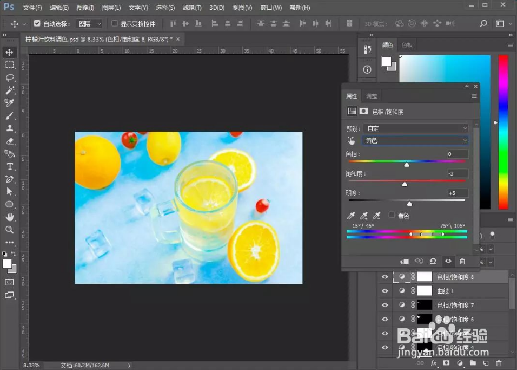
Task: Reset adjustment to defaults
Action: (x=433, y=261)
